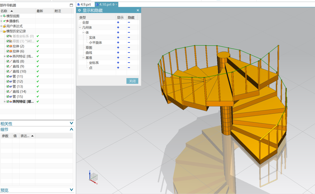
Task: Click the 值 column header
Action: tap(16, 136)
